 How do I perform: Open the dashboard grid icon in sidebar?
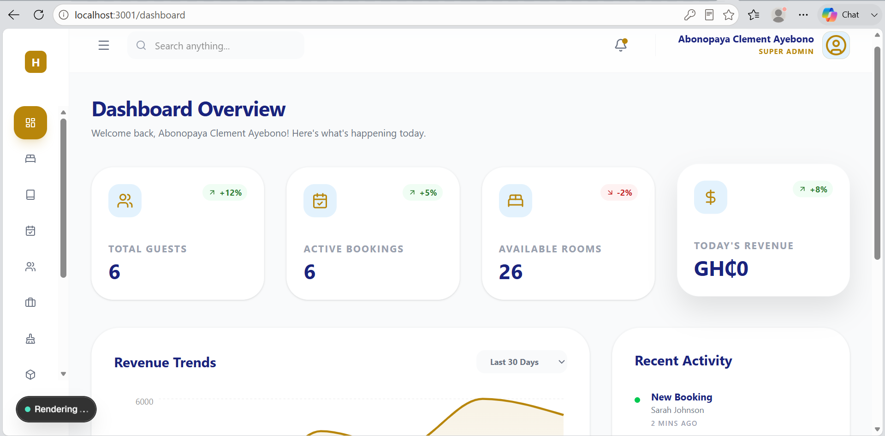point(30,123)
